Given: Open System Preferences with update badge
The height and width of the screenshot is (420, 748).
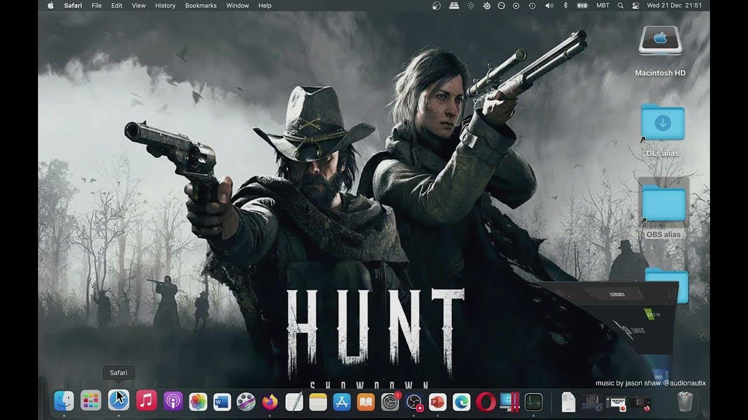Looking at the screenshot, I should (390, 401).
